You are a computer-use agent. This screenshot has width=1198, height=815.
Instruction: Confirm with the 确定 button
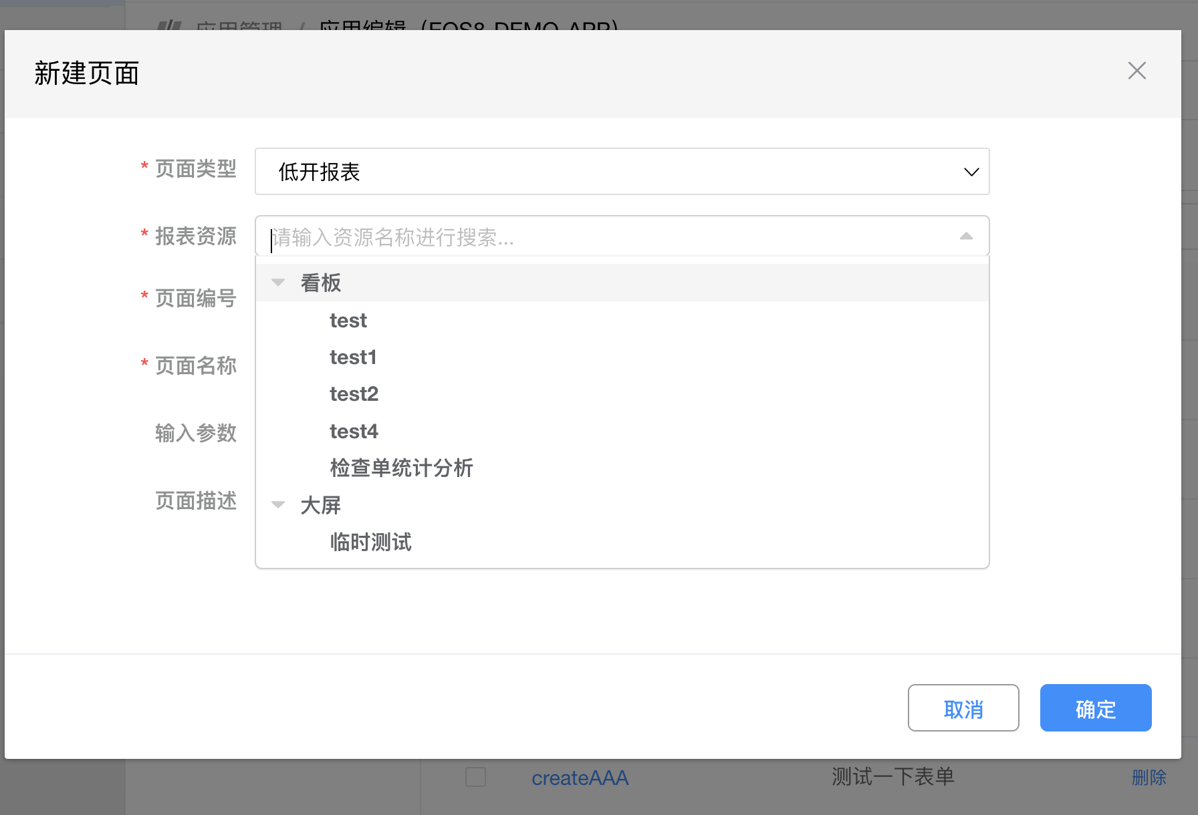1095,708
